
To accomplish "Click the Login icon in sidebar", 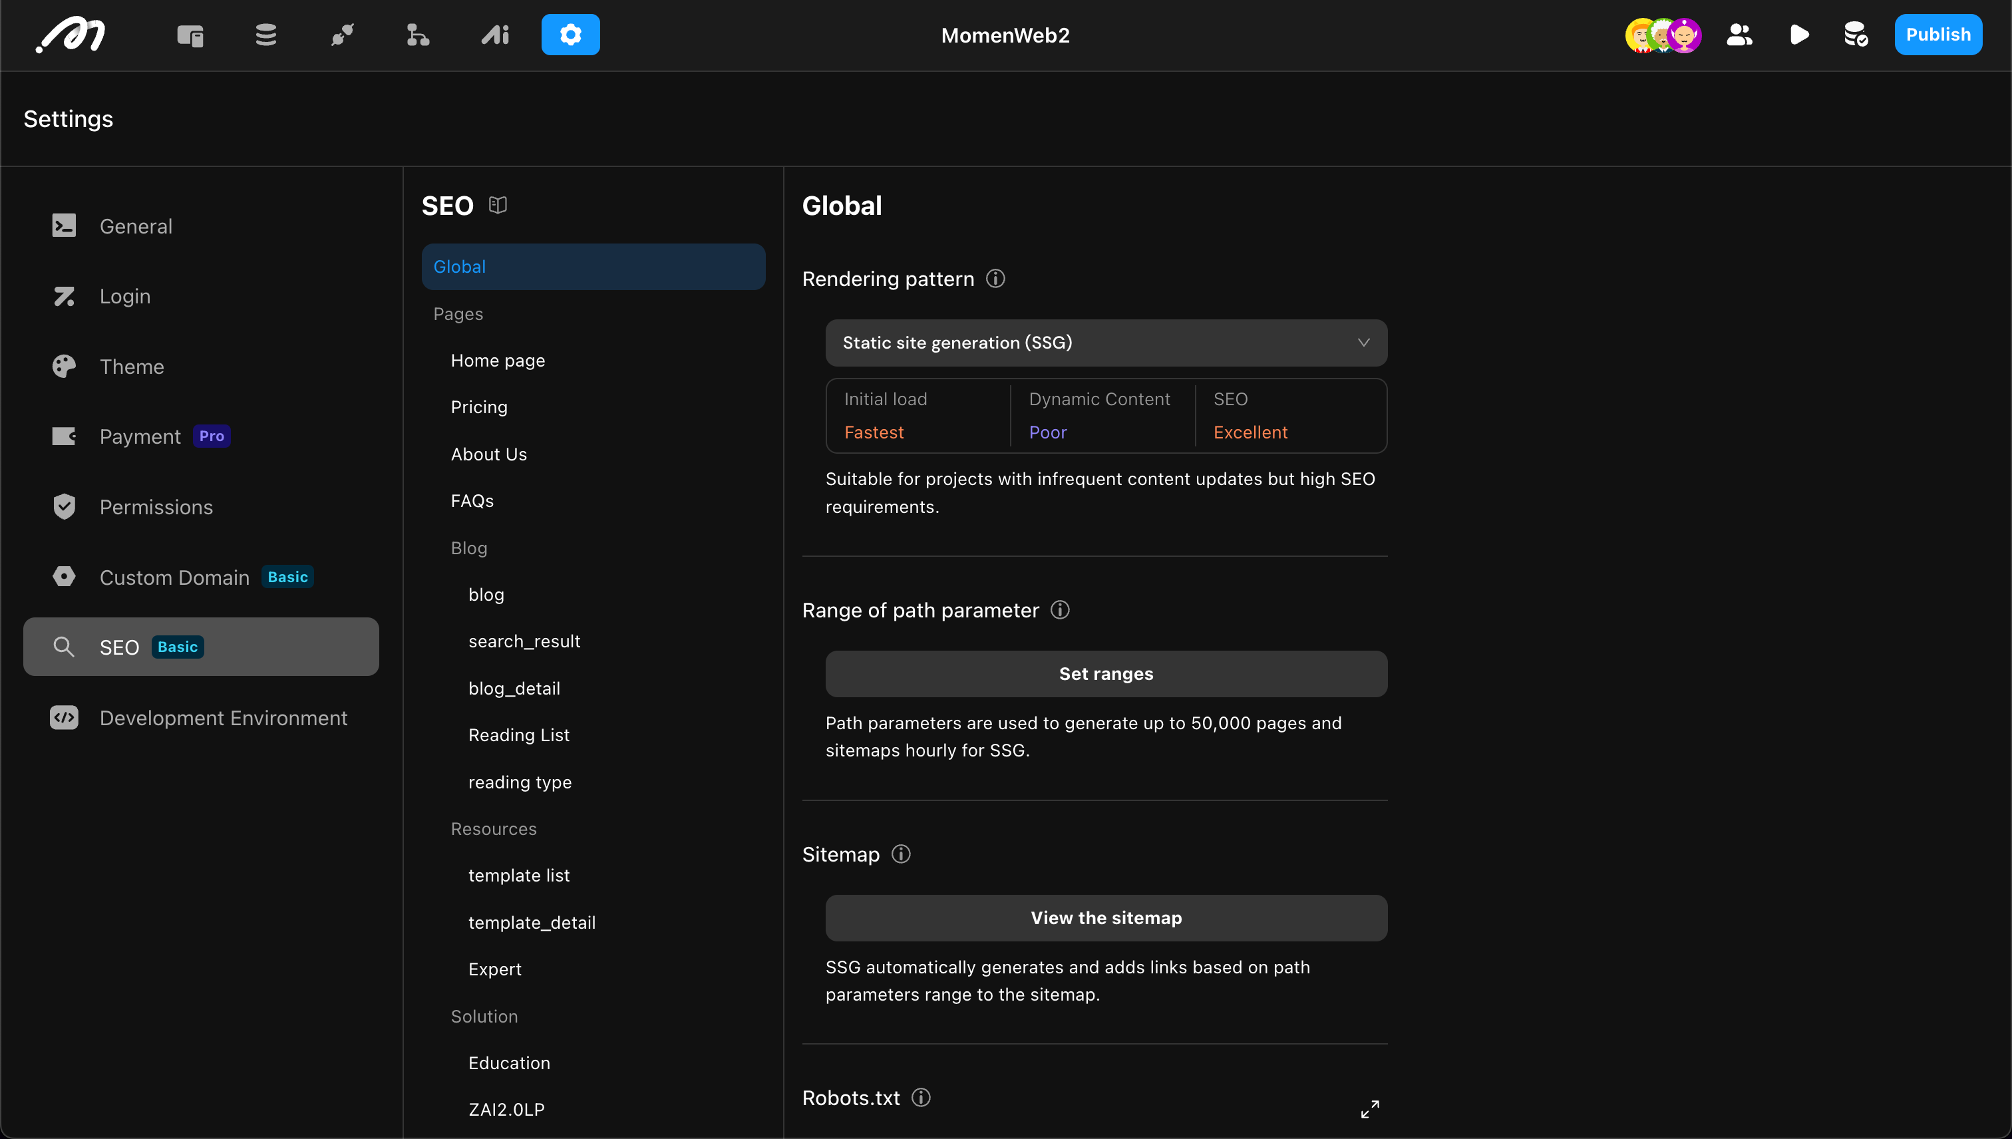I will coord(64,297).
